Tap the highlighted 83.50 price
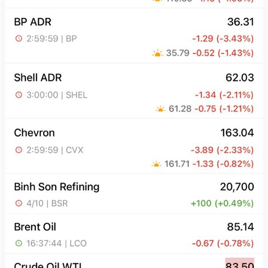Viewport: 268px width, 268px height. coord(239,263)
